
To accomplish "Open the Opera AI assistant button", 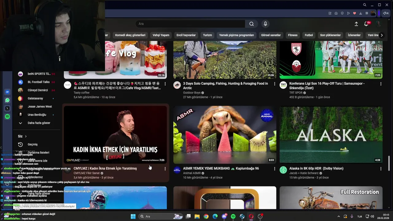I will [386, 13].
